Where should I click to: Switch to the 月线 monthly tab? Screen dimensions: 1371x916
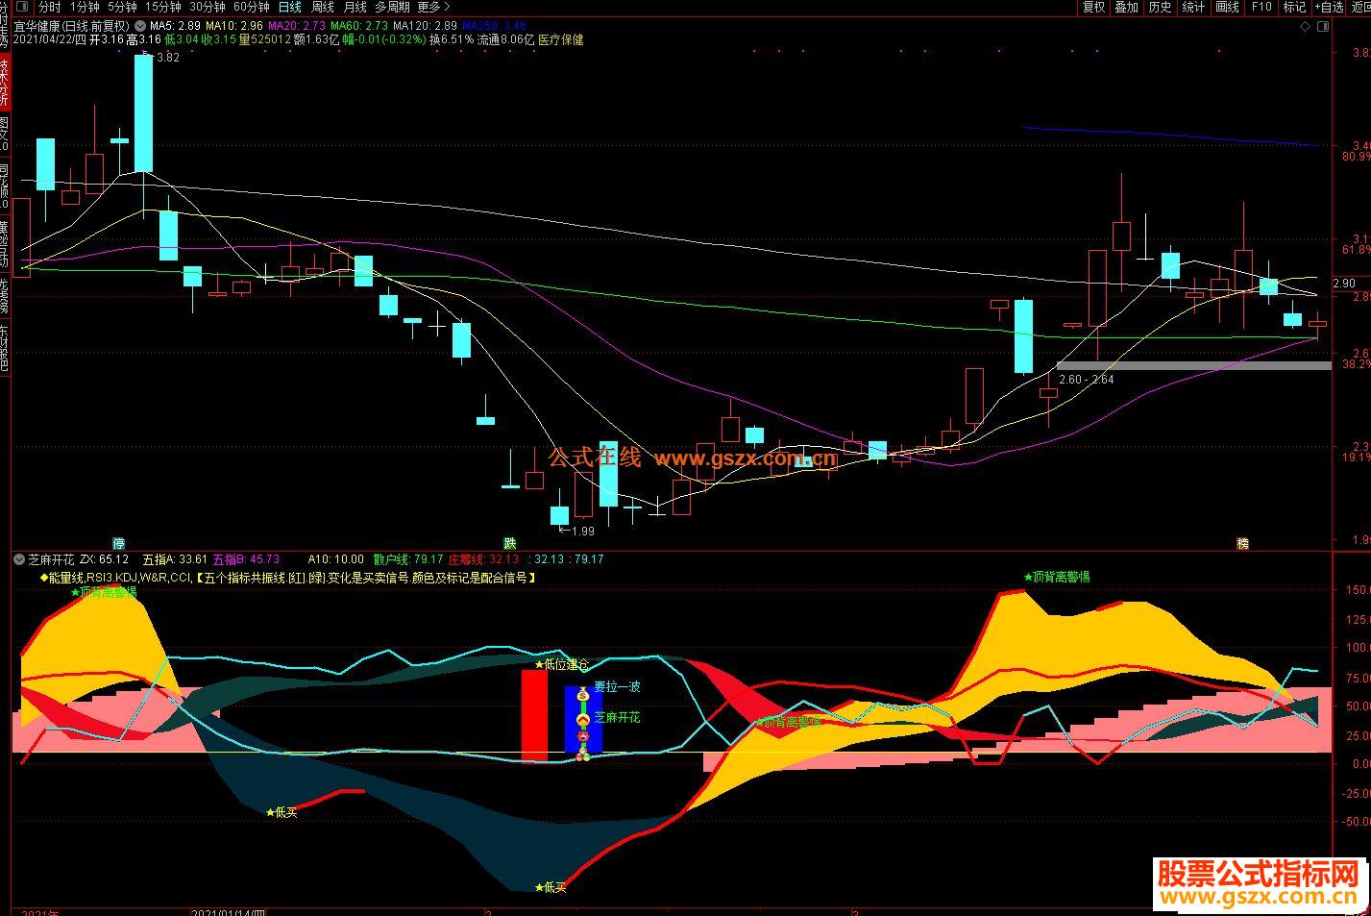pos(355,7)
